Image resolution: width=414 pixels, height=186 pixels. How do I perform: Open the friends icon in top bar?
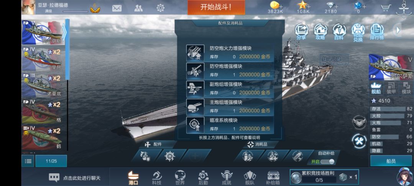[x=138, y=8]
